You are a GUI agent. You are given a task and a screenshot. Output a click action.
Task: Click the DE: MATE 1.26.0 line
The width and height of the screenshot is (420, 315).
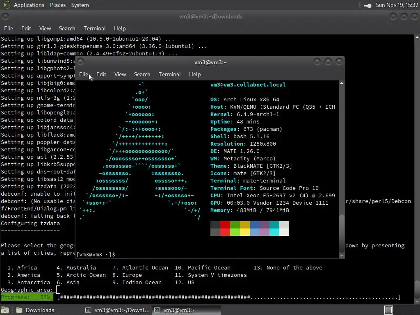pyautogui.click(x=235, y=151)
